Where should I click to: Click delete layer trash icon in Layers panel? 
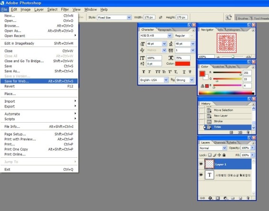point(248,198)
